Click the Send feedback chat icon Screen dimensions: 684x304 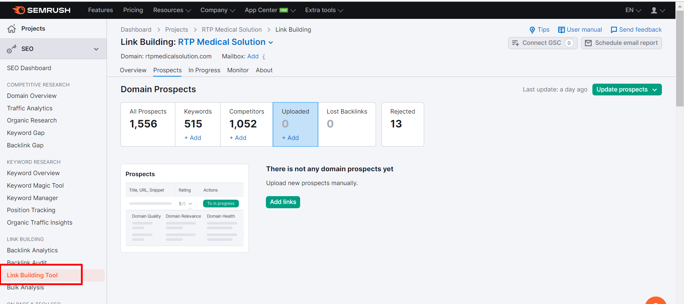pyautogui.click(x=614, y=30)
